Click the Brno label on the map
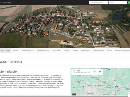This screenshot has height=97, width=130. (x=117, y=87)
